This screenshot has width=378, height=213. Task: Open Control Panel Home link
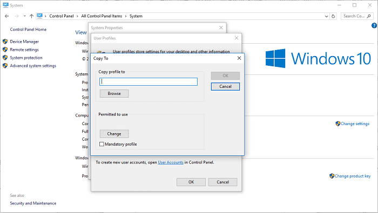click(28, 29)
